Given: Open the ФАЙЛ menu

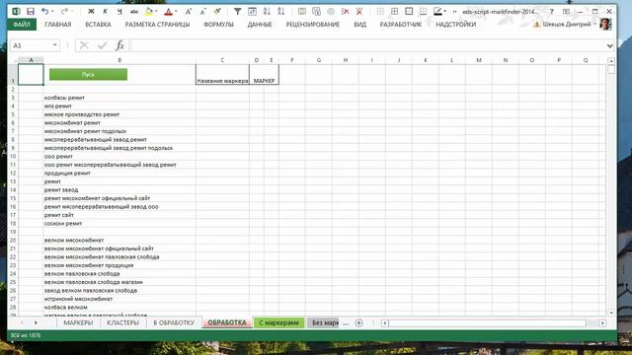Looking at the screenshot, I should point(22,25).
